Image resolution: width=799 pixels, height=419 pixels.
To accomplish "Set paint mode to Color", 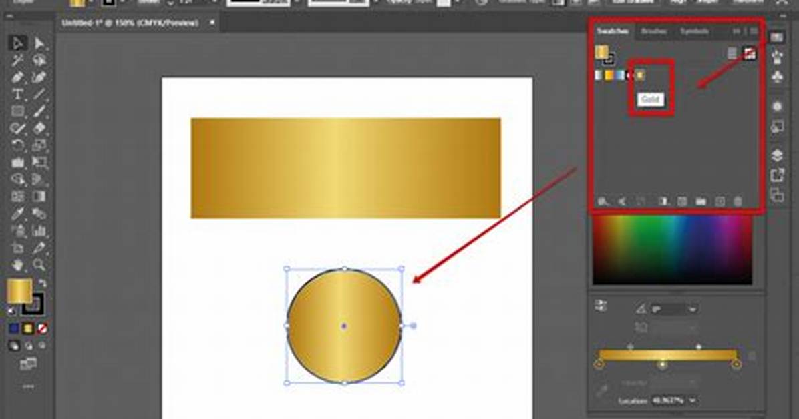I will [x=14, y=329].
